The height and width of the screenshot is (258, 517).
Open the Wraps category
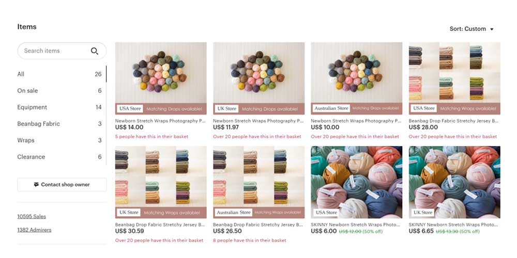point(59,140)
